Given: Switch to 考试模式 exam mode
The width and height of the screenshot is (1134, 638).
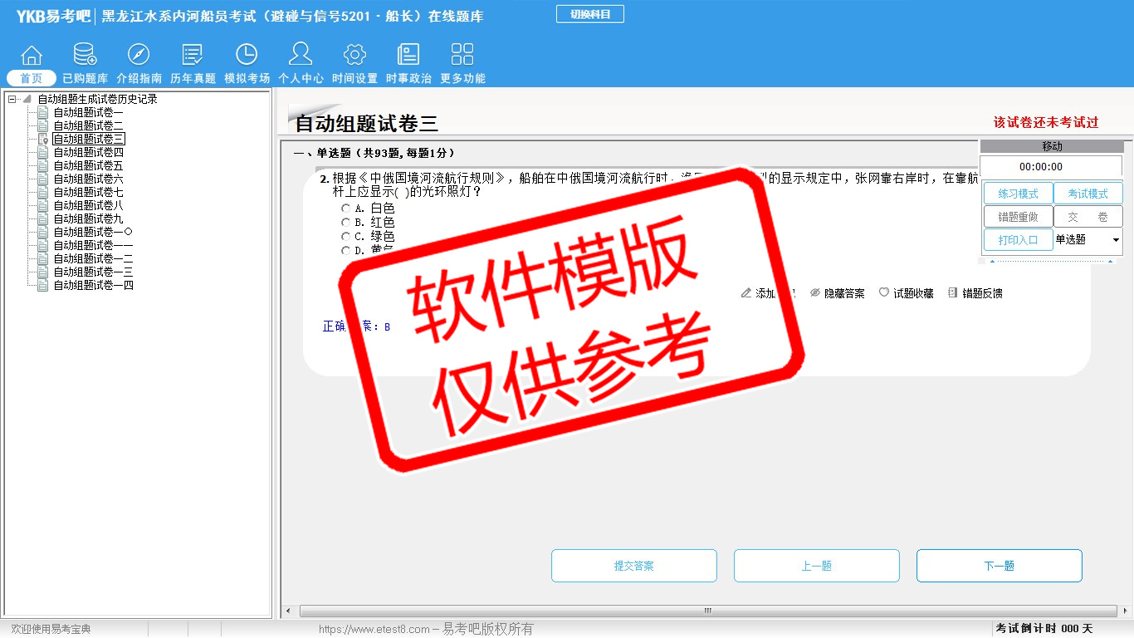Looking at the screenshot, I should pyautogui.click(x=1088, y=194).
